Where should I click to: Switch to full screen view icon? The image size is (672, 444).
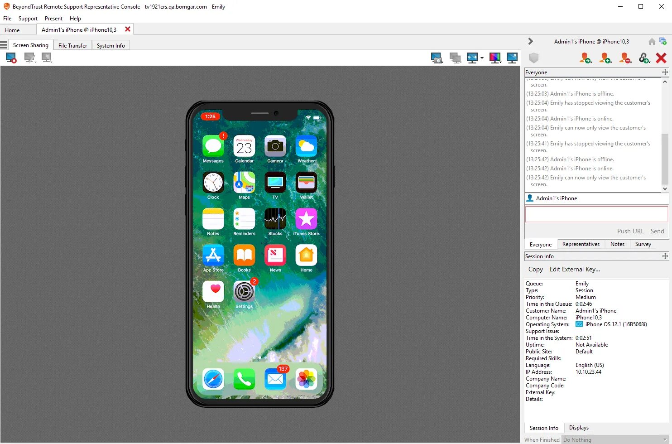pos(512,58)
